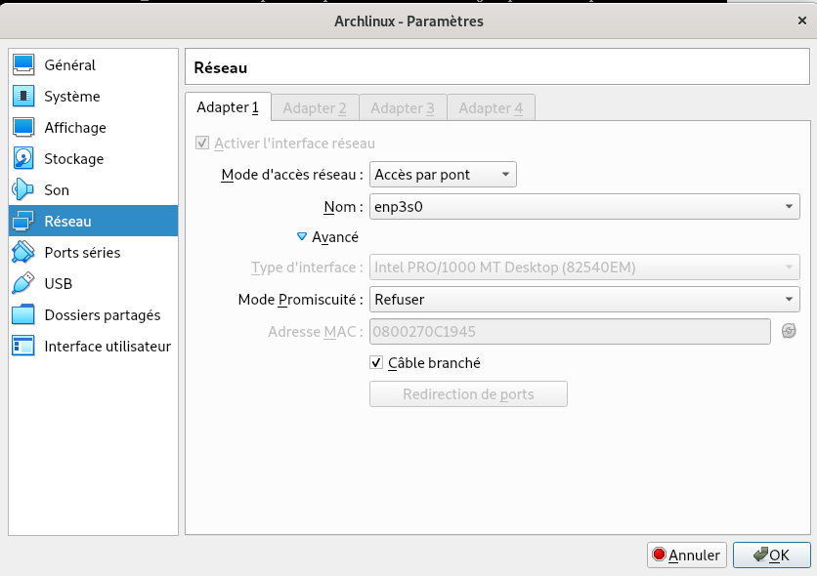
Task: Click the Interface utilisateur window icon
Action: coord(23,346)
